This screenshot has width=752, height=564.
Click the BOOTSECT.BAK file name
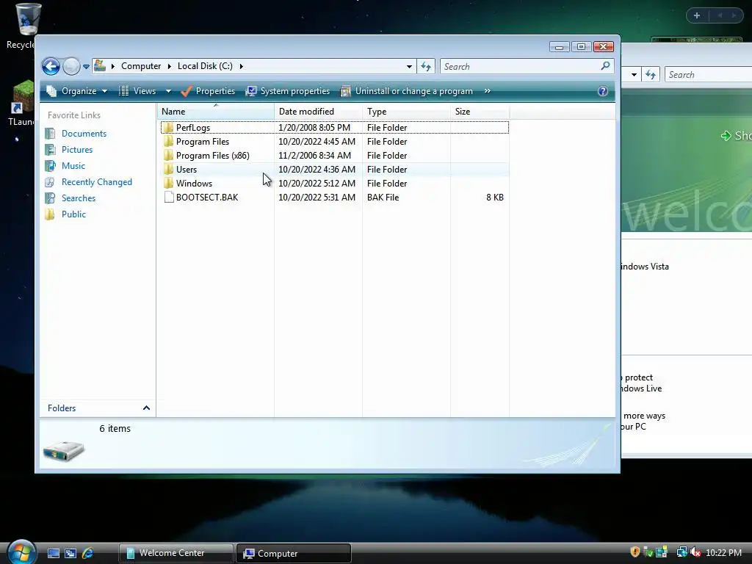click(x=206, y=197)
